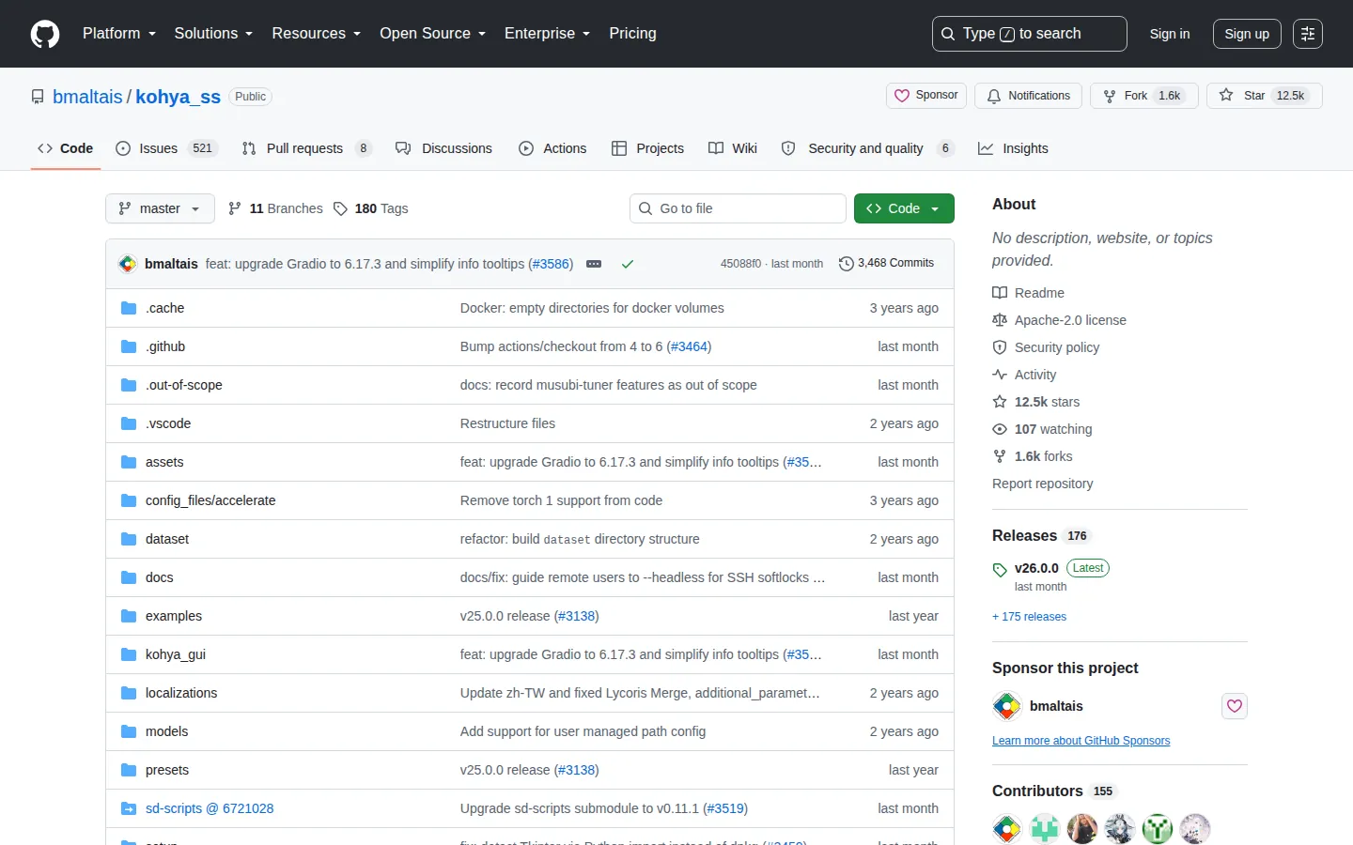Open the Insights tab
The image size is (1353, 845).
1013,148
